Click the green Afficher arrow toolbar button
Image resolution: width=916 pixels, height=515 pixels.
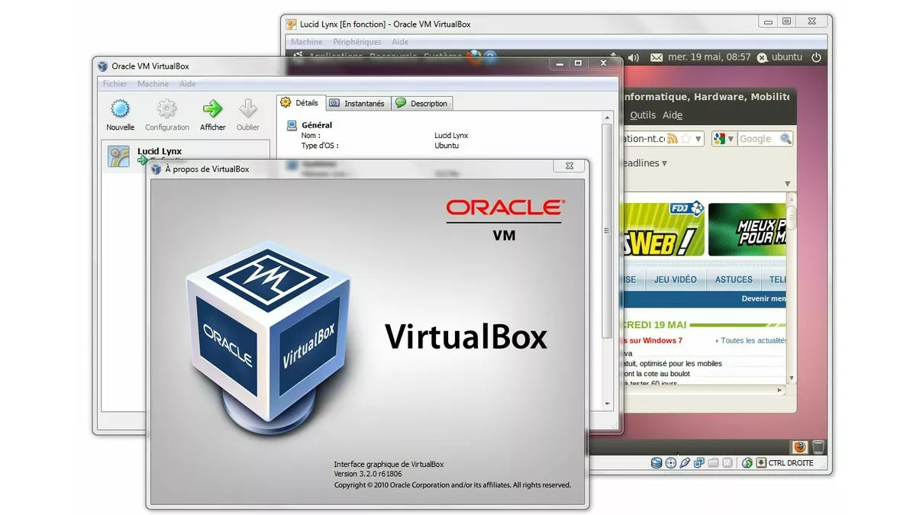tap(212, 115)
